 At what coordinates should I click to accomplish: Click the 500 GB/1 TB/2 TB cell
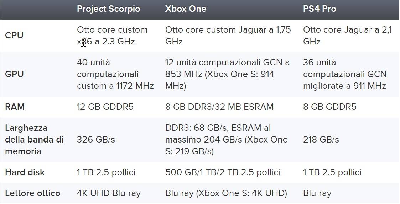pos(223,172)
